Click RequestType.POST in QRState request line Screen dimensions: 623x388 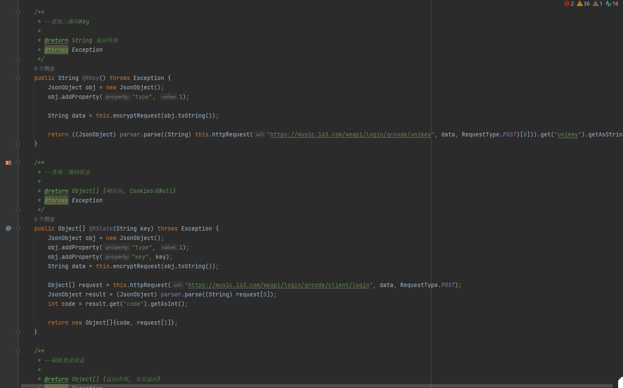coord(428,285)
